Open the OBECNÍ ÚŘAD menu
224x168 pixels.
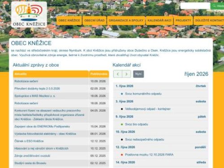click(95, 20)
